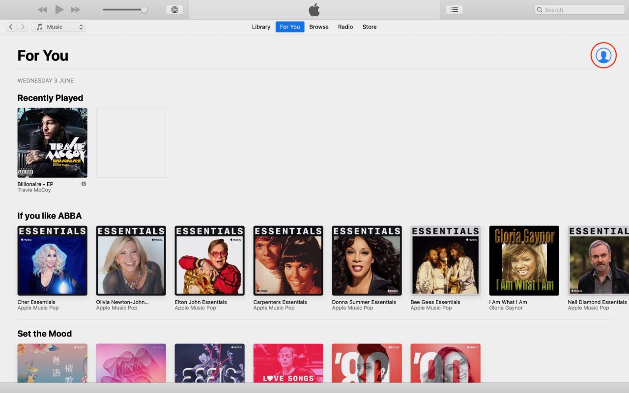Open the I Am What I Am album

pos(524,260)
